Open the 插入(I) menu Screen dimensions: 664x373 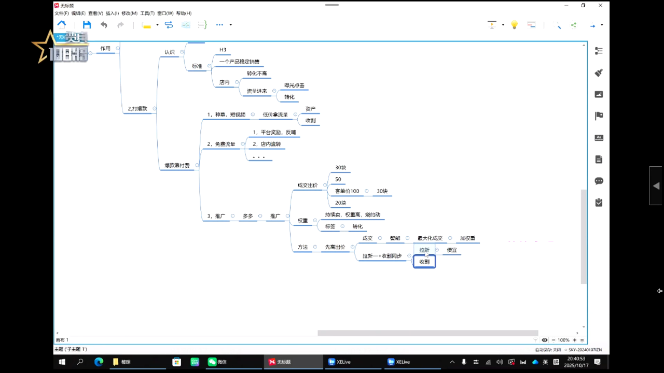(x=112, y=13)
